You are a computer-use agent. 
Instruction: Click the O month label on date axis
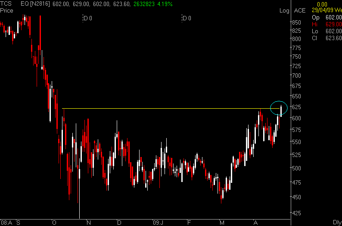pyautogui.click(x=54, y=223)
